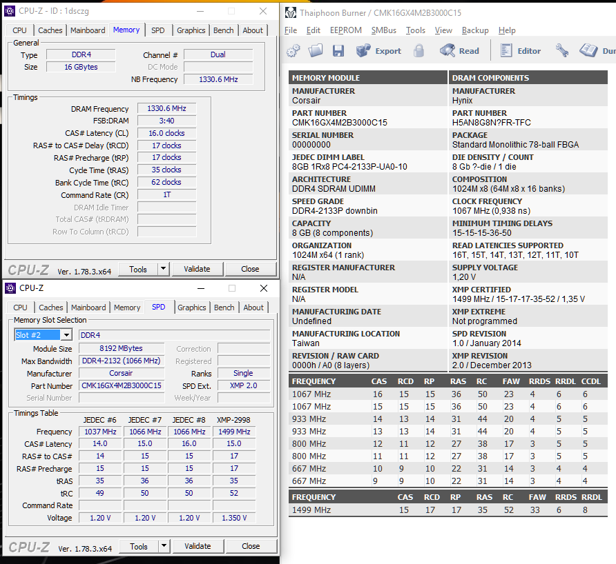This screenshot has width=616, height=564.
Task: Click the DRAM COMPONENTS section header
Action: 528,78
